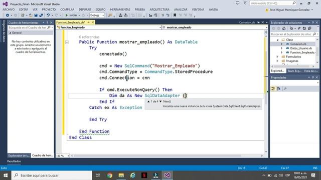Viewport: 321px width, 180px height.
Task: Open the Resultados output tab
Action: tap(14, 161)
